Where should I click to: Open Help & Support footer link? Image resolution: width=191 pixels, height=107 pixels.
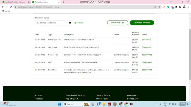point(72,99)
